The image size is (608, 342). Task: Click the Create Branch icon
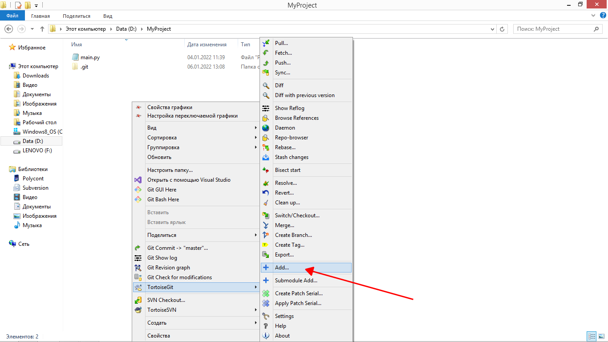266,235
